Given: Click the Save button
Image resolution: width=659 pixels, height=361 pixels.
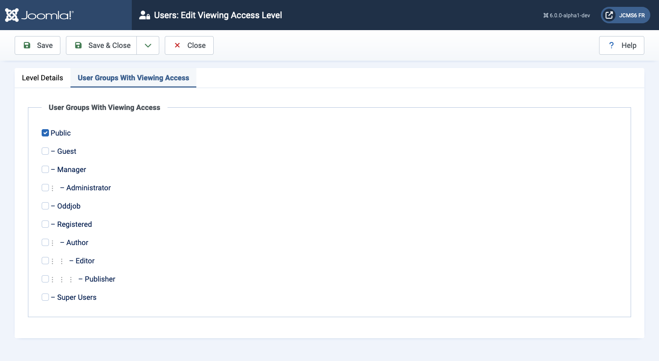Looking at the screenshot, I should tap(38, 45).
